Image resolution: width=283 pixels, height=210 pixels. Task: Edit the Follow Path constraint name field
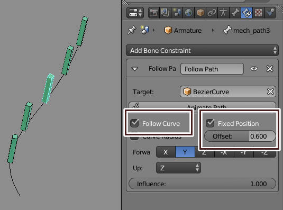(x=212, y=69)
